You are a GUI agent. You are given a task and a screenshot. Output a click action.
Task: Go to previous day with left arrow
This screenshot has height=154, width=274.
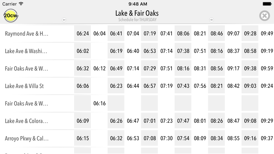coord(64,20)
